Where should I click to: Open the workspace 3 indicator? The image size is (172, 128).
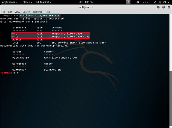click(128, 2)
